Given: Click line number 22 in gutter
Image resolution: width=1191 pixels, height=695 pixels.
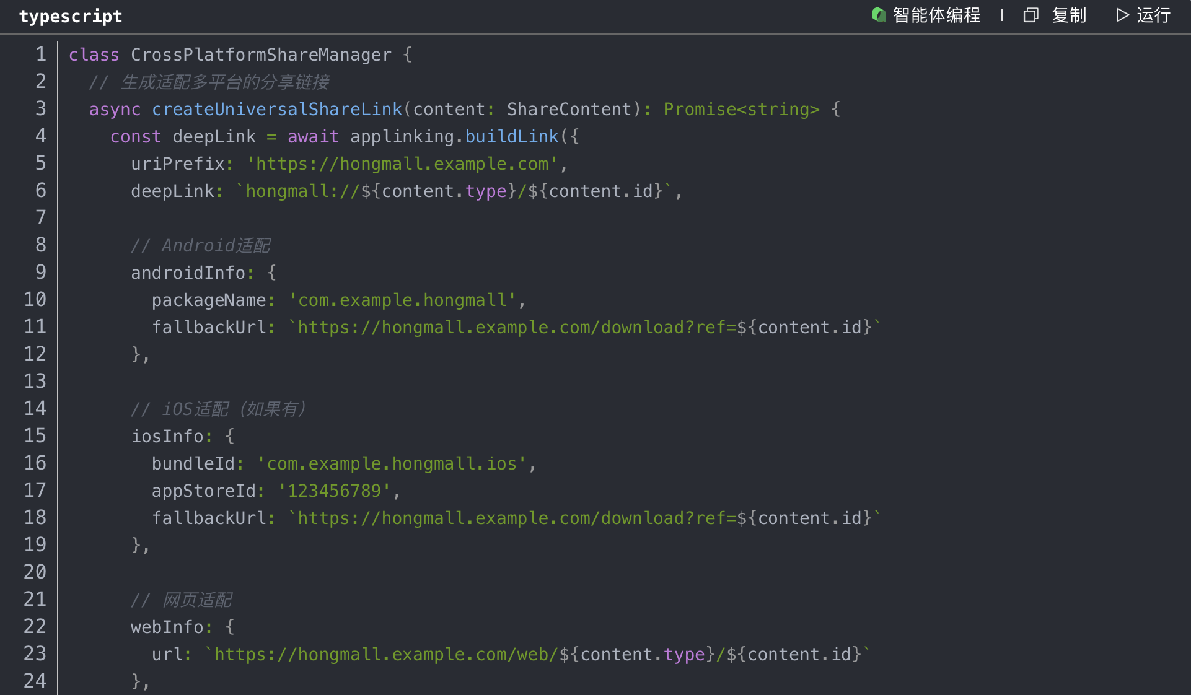Looking at the screenshot, I should pyautogui.click(x=35, y=627).
